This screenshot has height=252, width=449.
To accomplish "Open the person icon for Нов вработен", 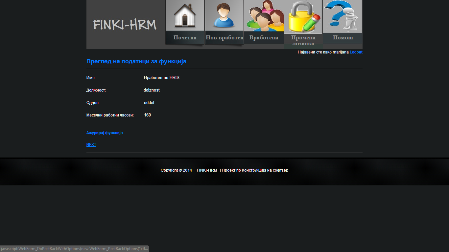I will 224,15.
